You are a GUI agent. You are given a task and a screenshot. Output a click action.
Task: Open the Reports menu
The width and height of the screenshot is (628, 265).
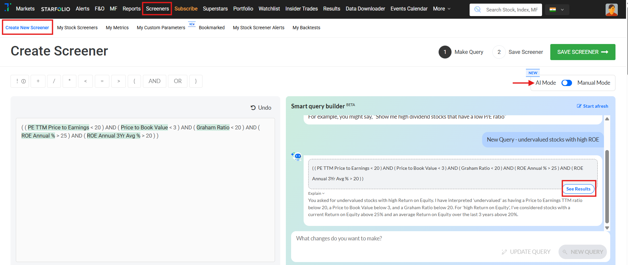131,9
